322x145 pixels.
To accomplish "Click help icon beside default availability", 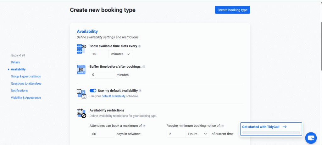I will [140, 91].
